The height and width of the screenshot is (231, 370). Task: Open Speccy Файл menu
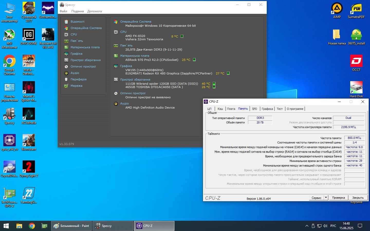[63, 11]
